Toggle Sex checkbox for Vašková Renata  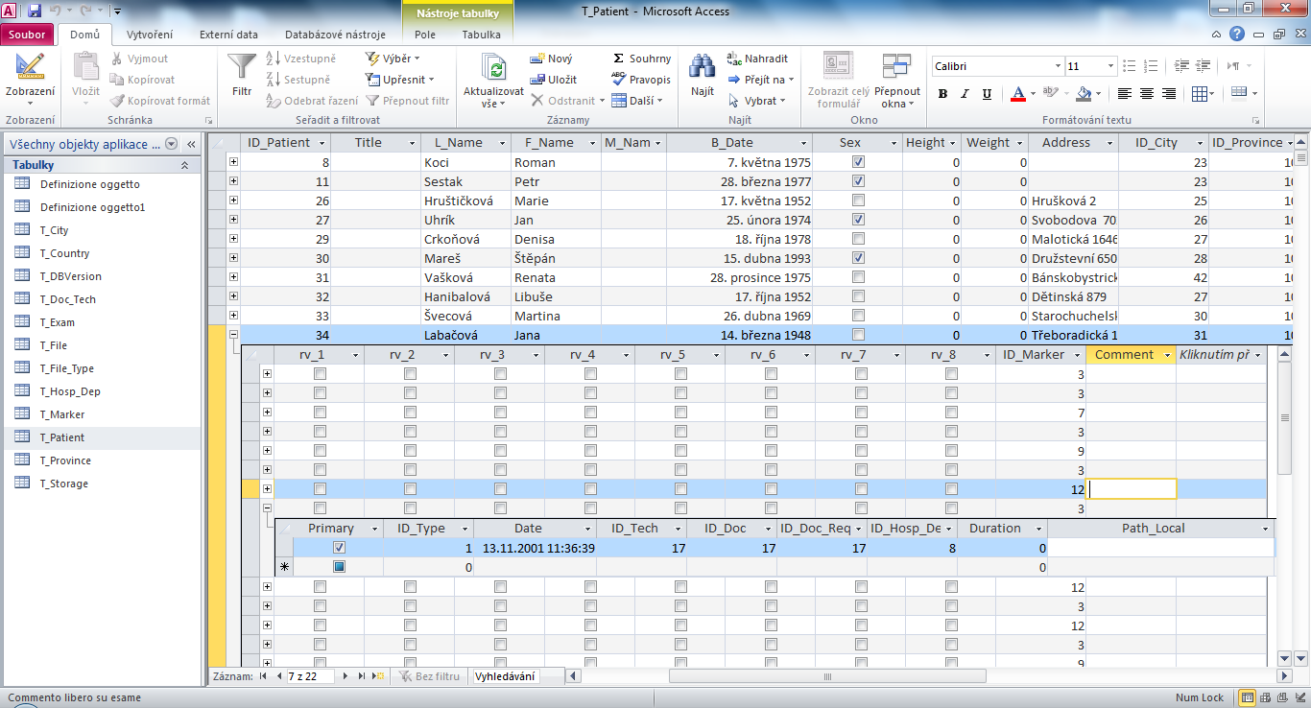tap(858, 277)
